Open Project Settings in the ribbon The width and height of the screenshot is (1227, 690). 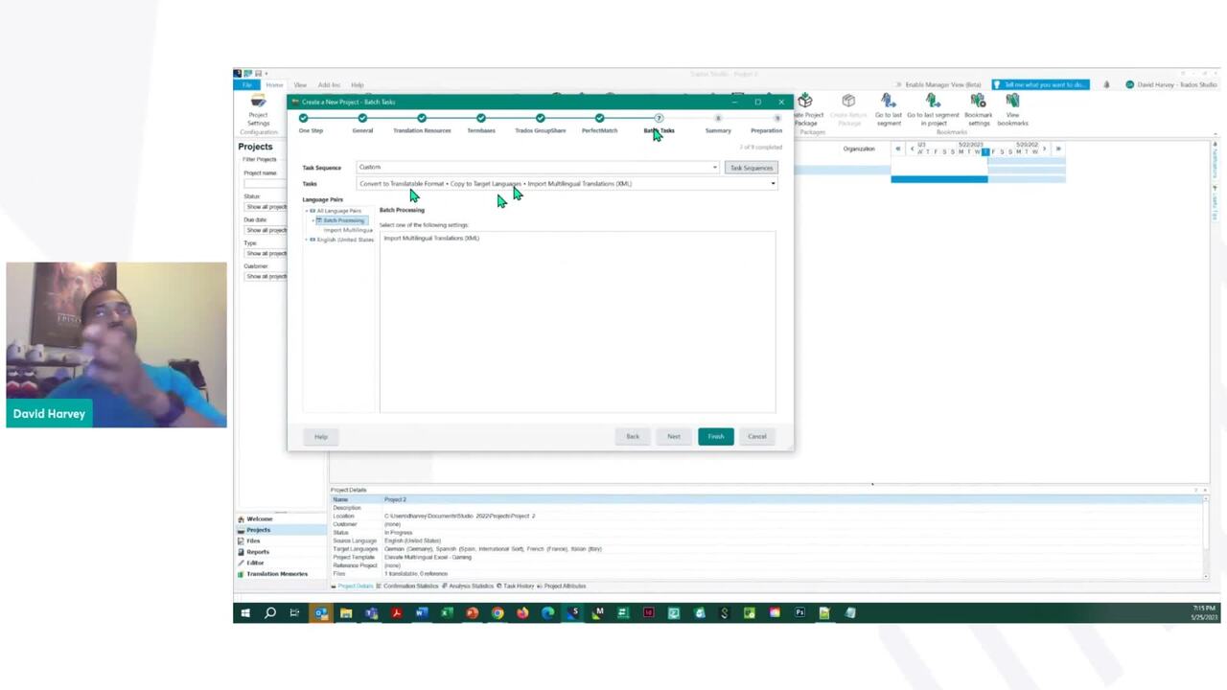[x=259, y=110]
